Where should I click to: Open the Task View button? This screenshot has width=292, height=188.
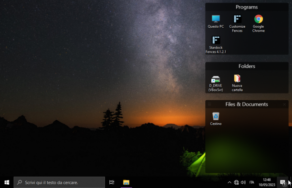point(112,182)
